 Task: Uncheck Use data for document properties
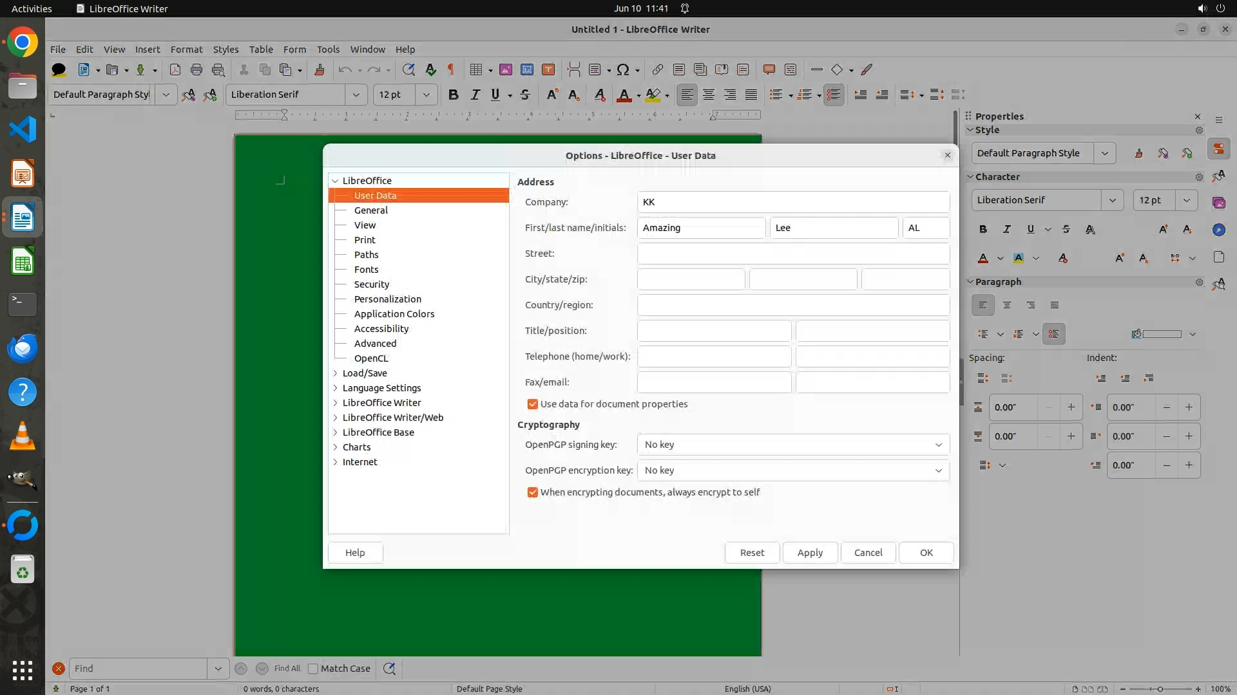(532, 404)
